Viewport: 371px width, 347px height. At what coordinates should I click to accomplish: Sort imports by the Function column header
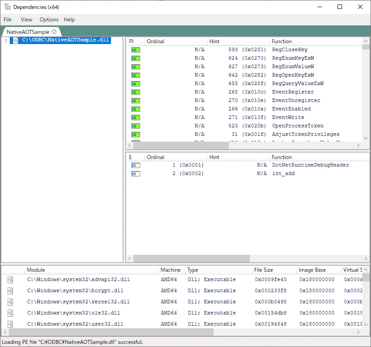click(x=316, y=41)
